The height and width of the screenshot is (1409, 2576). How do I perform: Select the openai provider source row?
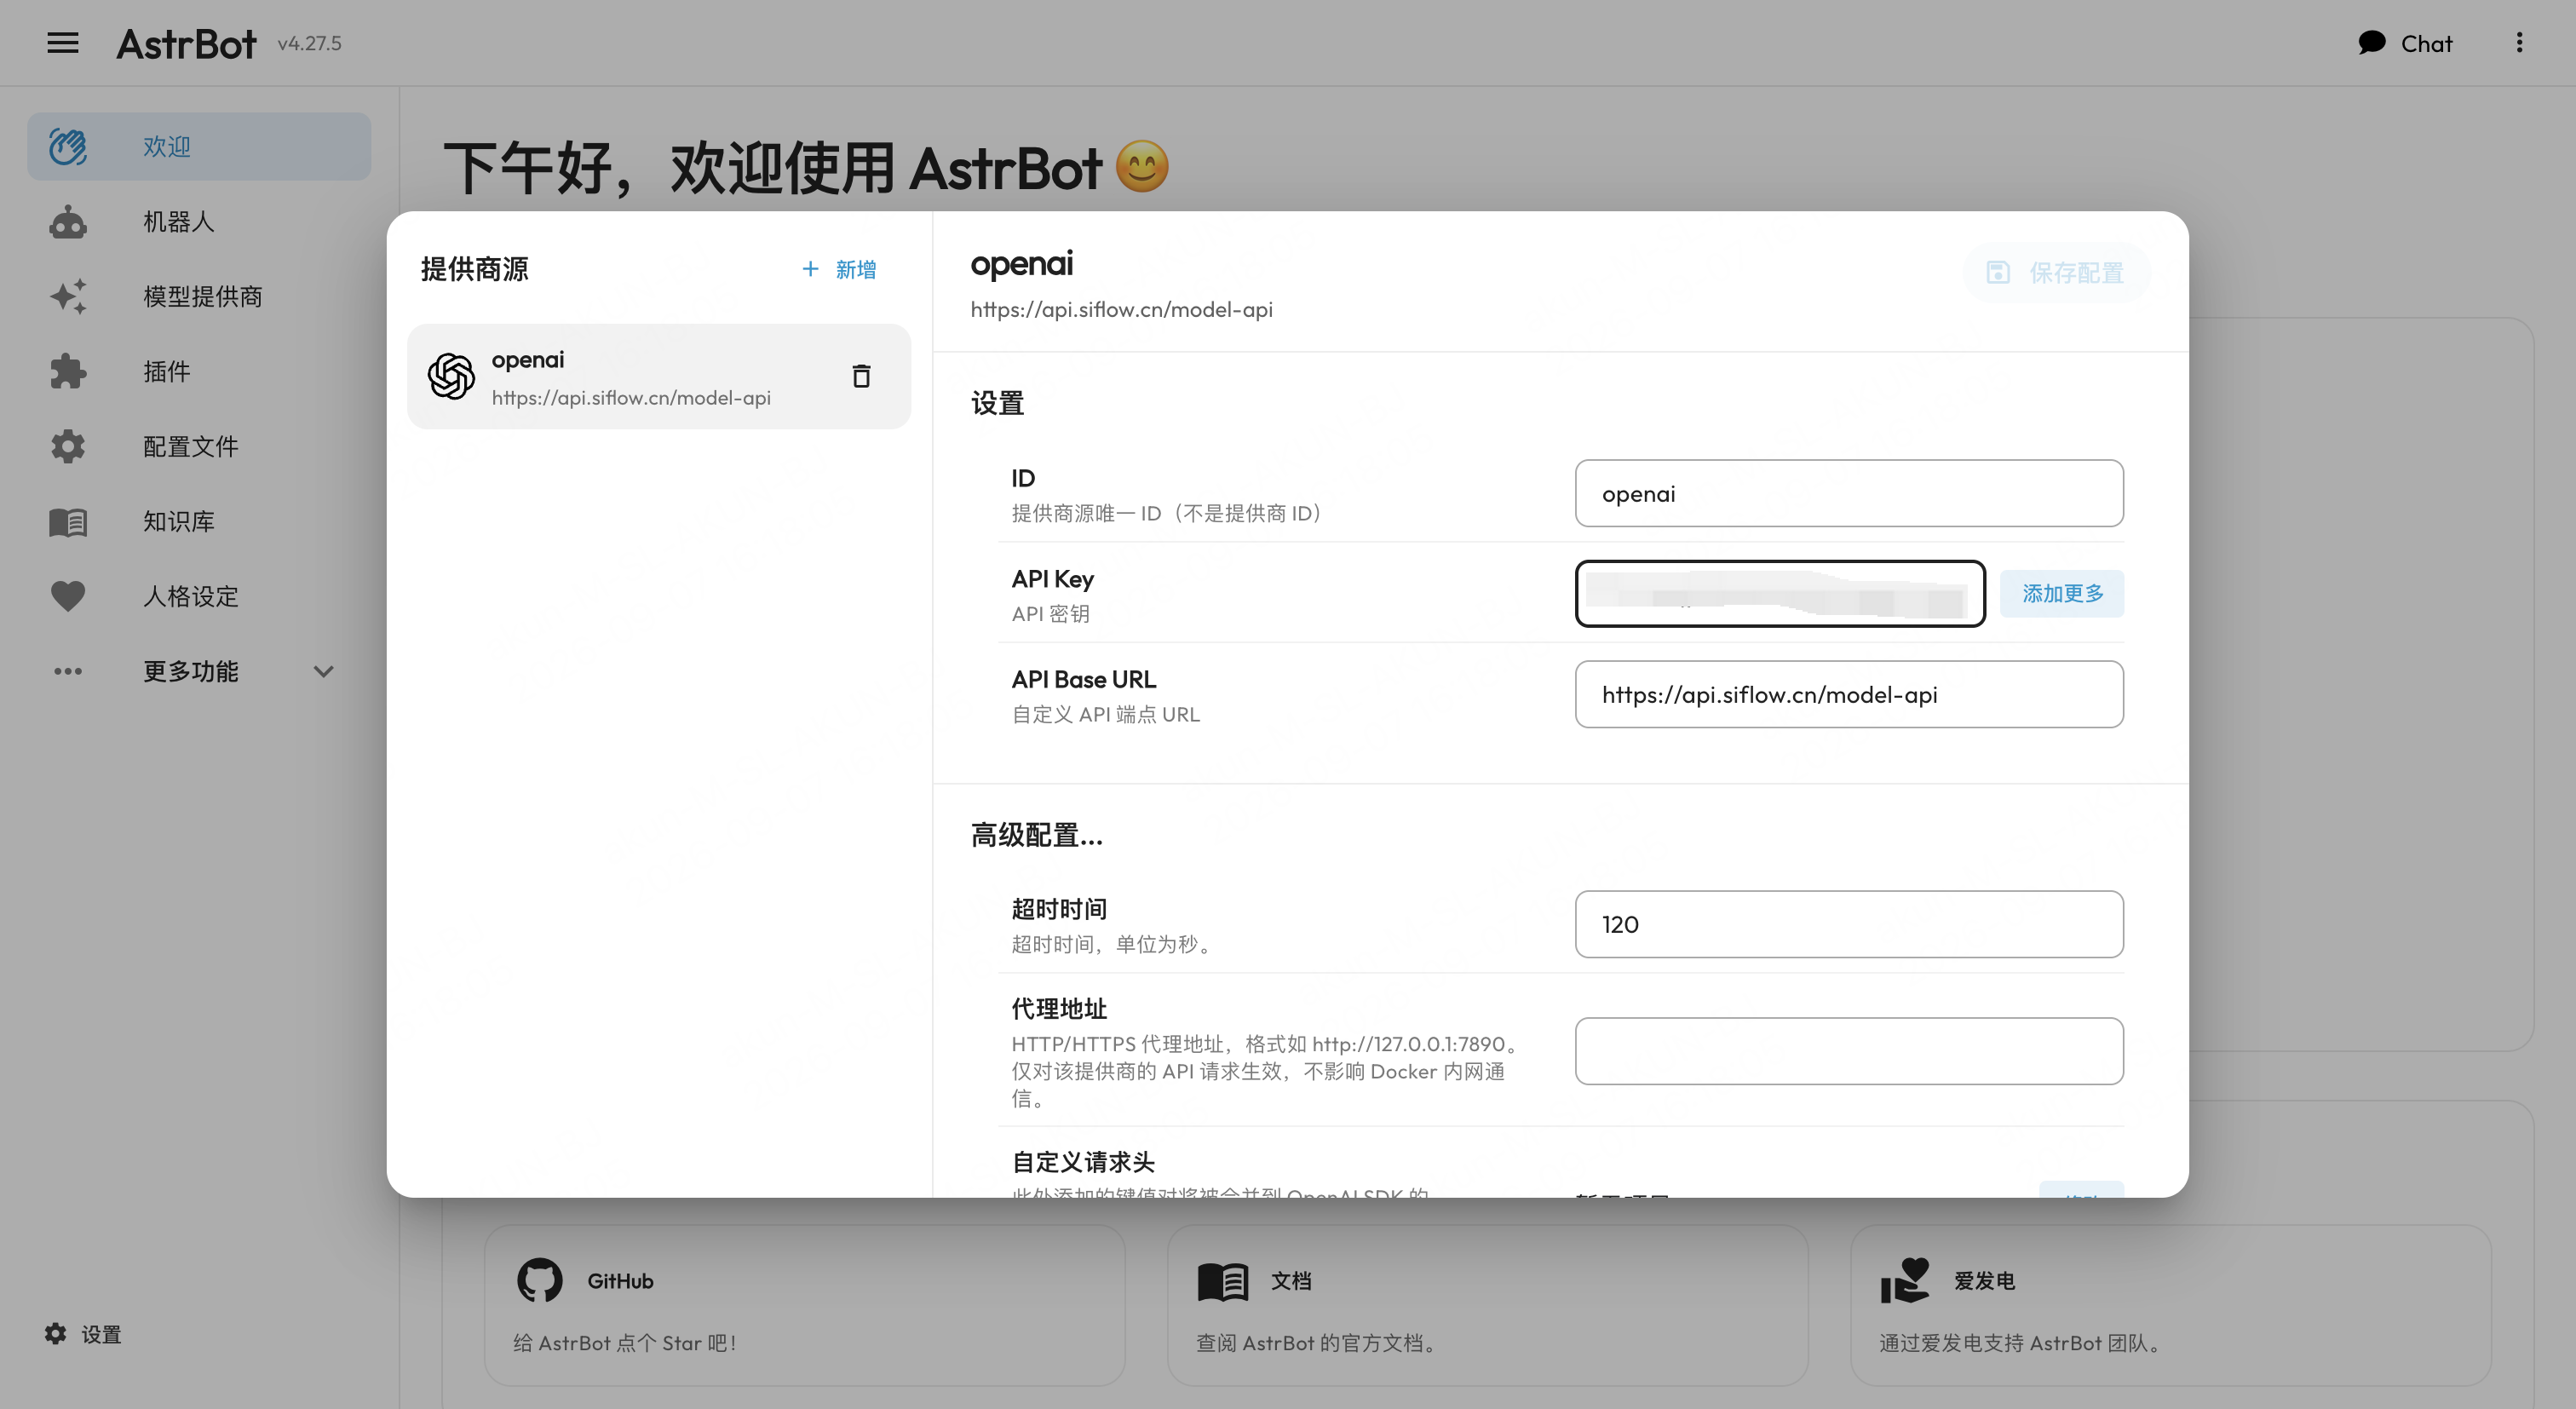tap(659, 377)
